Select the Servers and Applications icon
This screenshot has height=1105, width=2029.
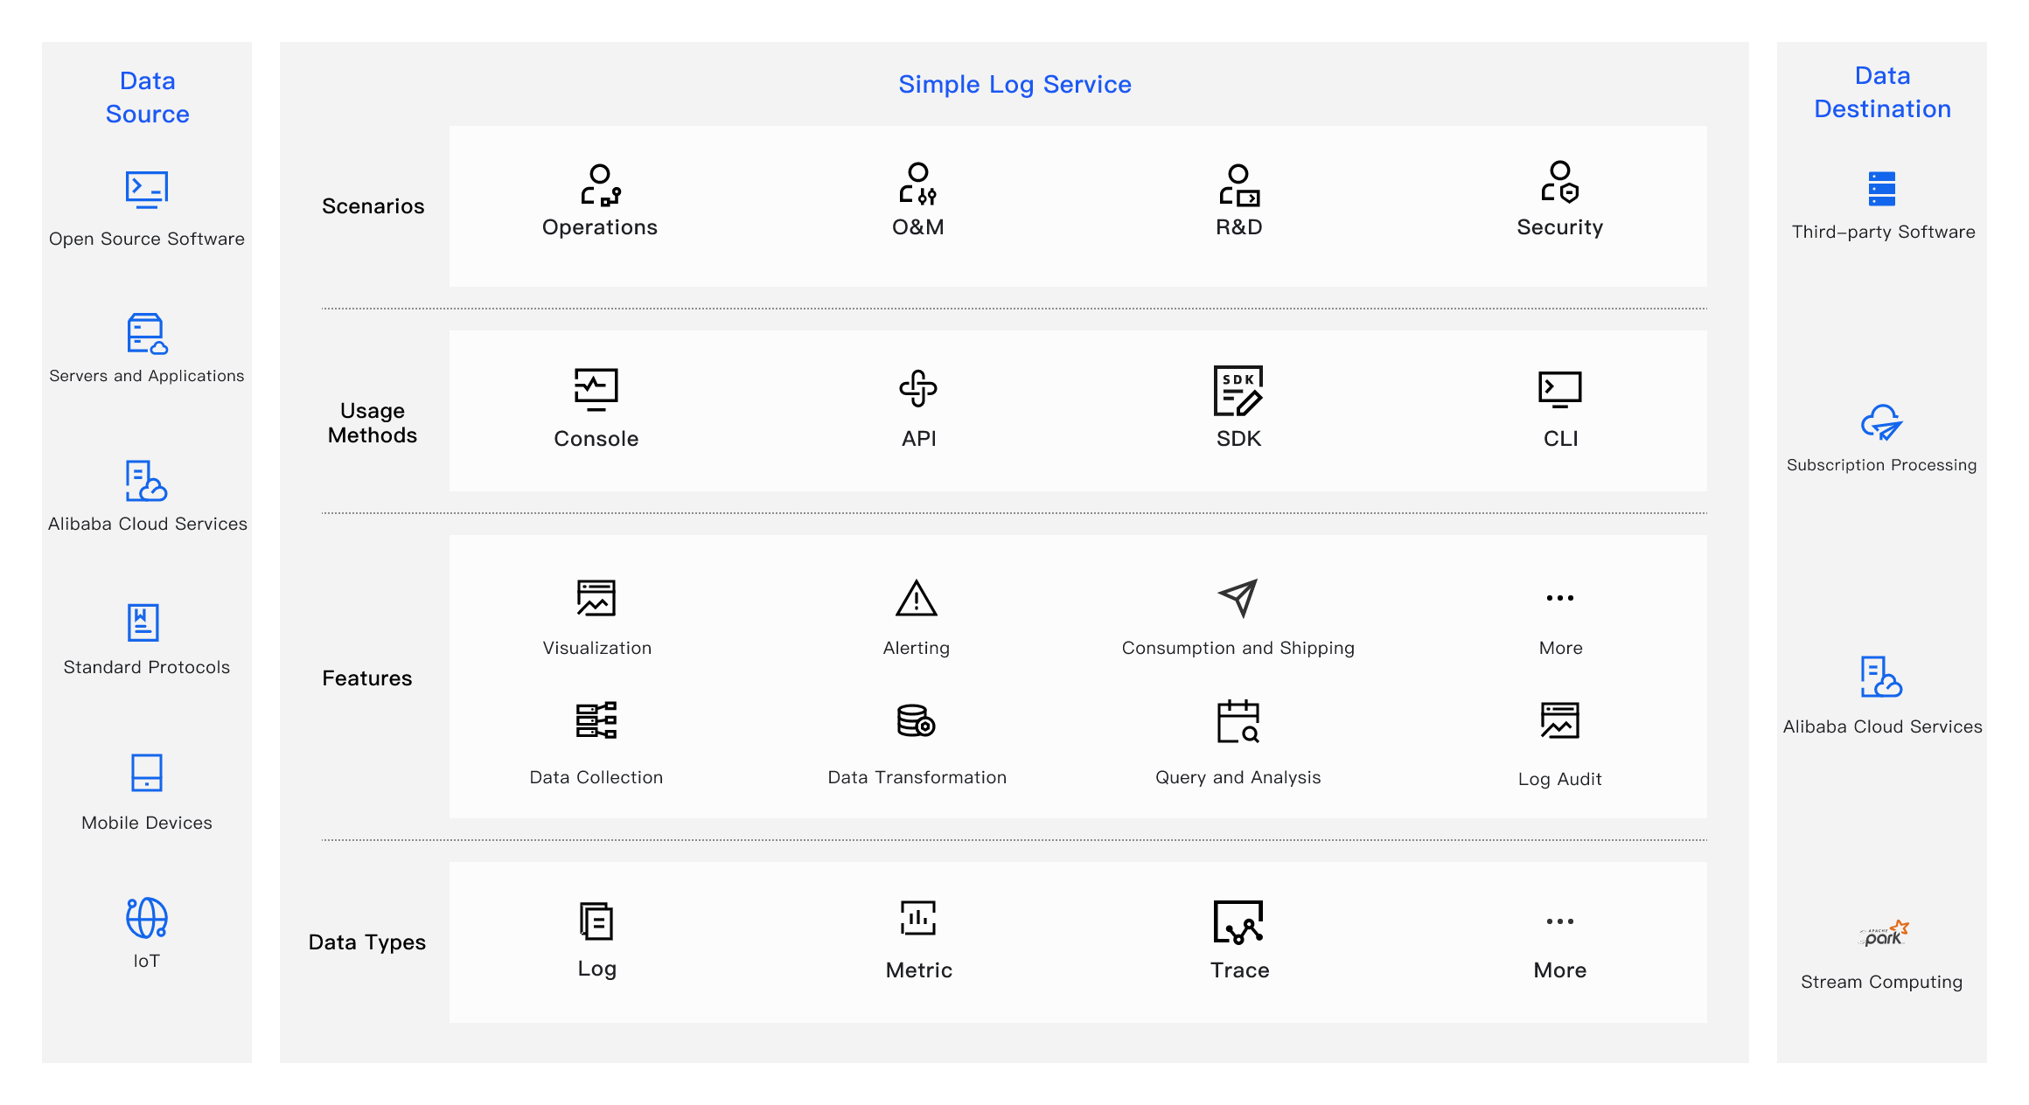point(147,333)
